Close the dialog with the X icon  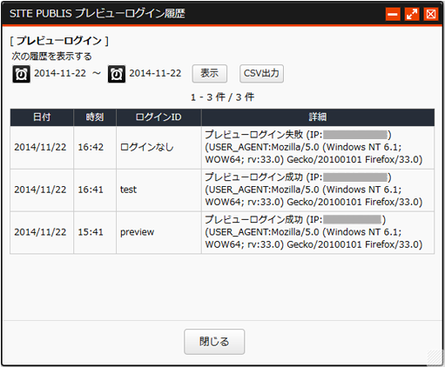[431, 14]
